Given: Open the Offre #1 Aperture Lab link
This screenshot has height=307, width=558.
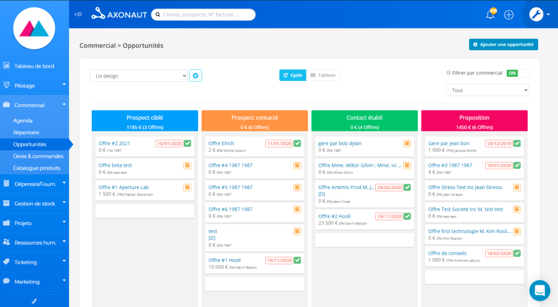Looking at the screenshot, I should pos(124,187).
